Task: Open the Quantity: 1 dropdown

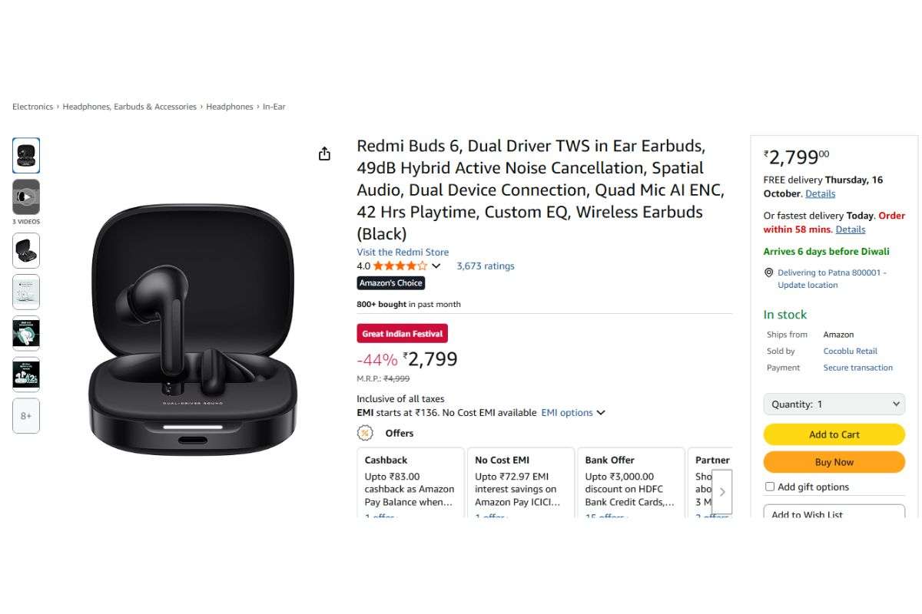Action: pos(834,404)
